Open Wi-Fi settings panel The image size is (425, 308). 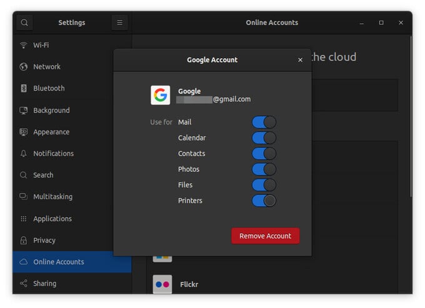tap(72, 45)
